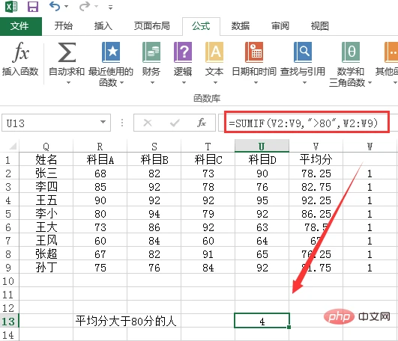Open the 文件 tab
The width and height of the screenshot is (398, 341).
pyautogui.click(x=21, y=26)
